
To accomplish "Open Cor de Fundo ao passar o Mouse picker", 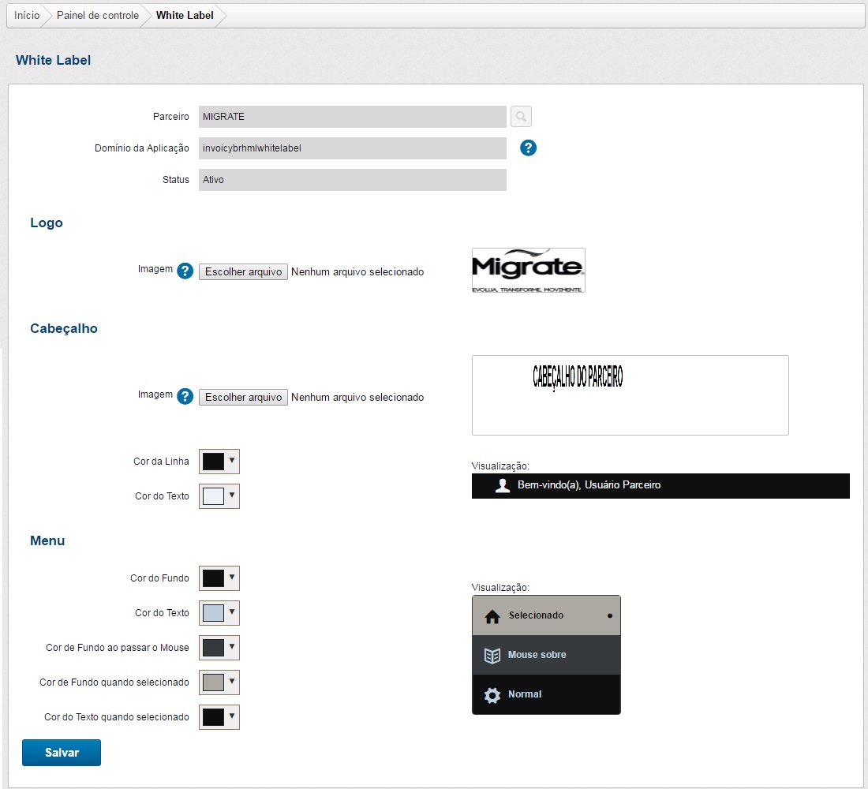I will click(x=219, y=648).
